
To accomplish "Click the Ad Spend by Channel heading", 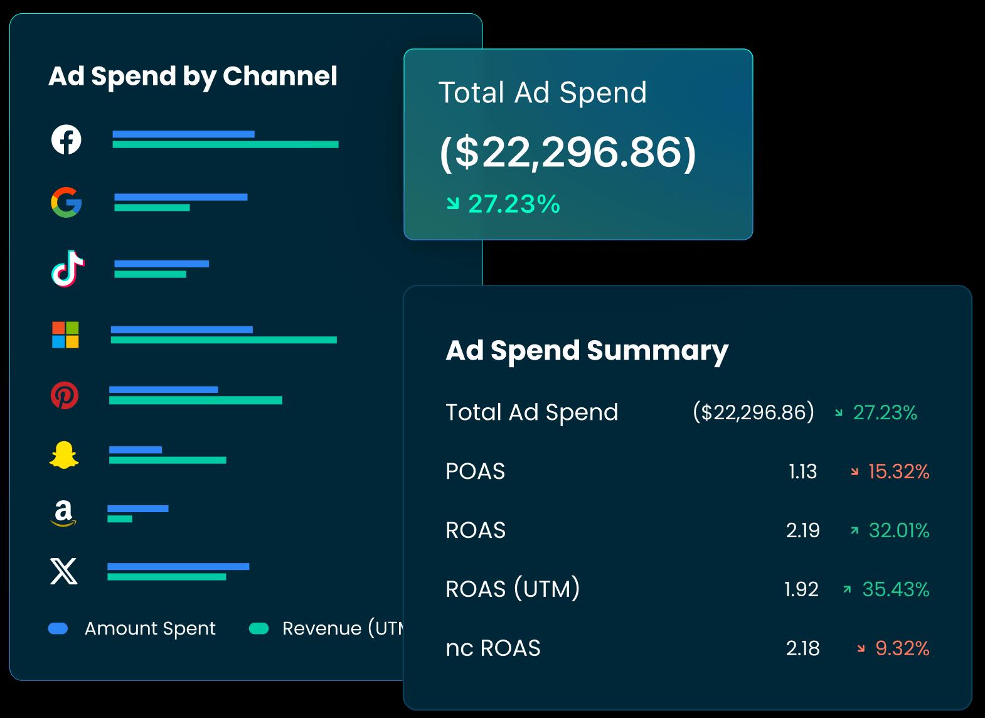I will (x=193, y=76).
